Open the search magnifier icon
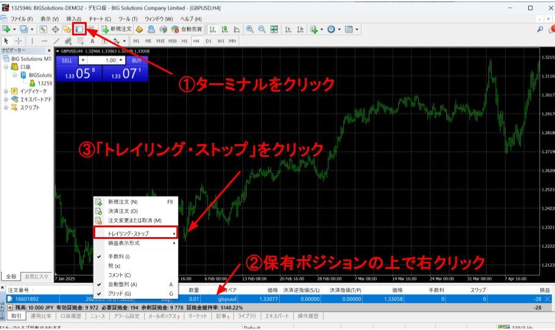Viewport: 555px width, 330px height. tap(540, 29)
